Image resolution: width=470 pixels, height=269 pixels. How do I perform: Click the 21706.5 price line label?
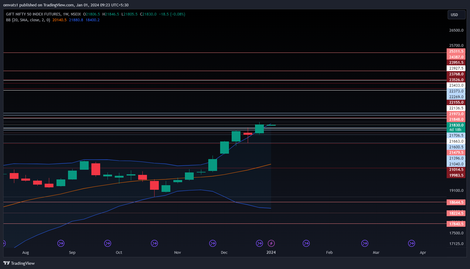coord(456,135)
